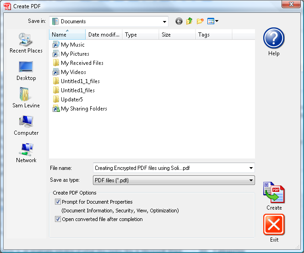Image resolution: width=304 pixels, height=253 pixels.
Task: Sort by Tags column header
Action: click(x=214, y=34)
